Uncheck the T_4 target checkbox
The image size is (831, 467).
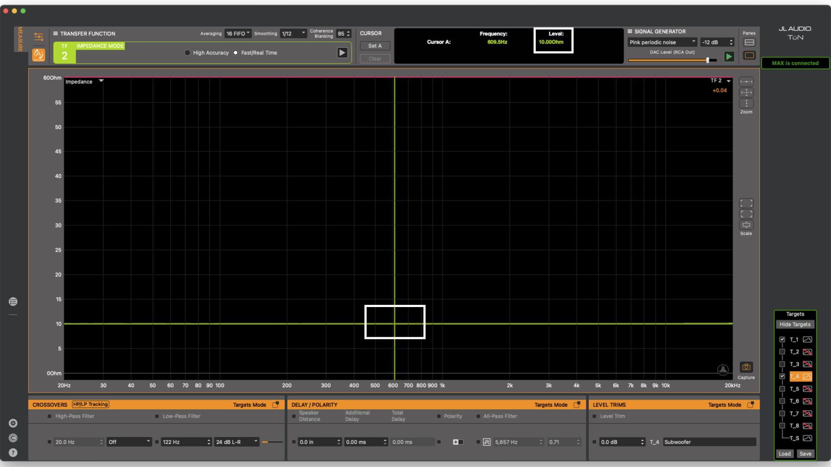(782, 376)
